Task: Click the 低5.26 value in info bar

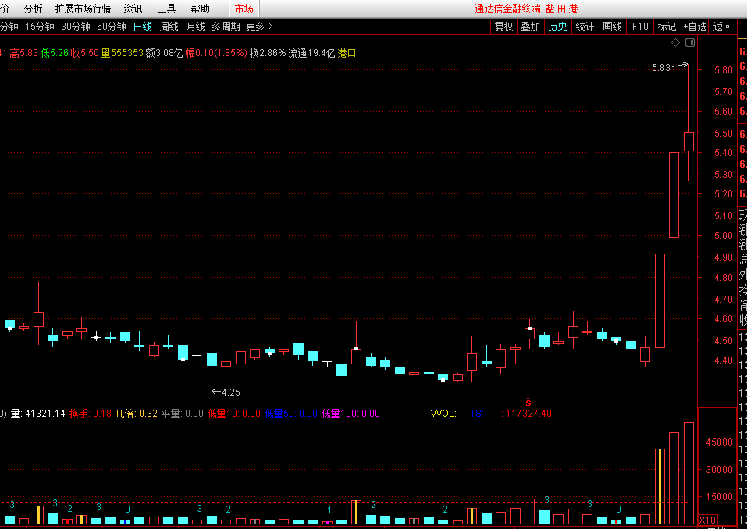Action: [55, 53]
